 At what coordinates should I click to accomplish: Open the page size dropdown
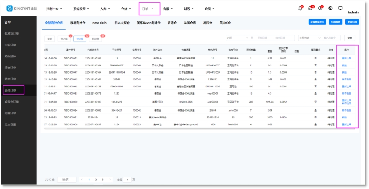68,180
